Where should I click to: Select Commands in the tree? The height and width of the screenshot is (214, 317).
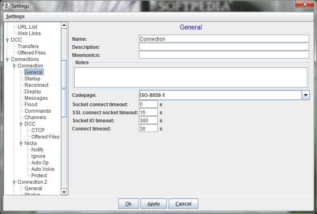click(37, 111)
